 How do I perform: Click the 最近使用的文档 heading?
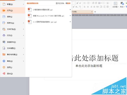point(33,3)
